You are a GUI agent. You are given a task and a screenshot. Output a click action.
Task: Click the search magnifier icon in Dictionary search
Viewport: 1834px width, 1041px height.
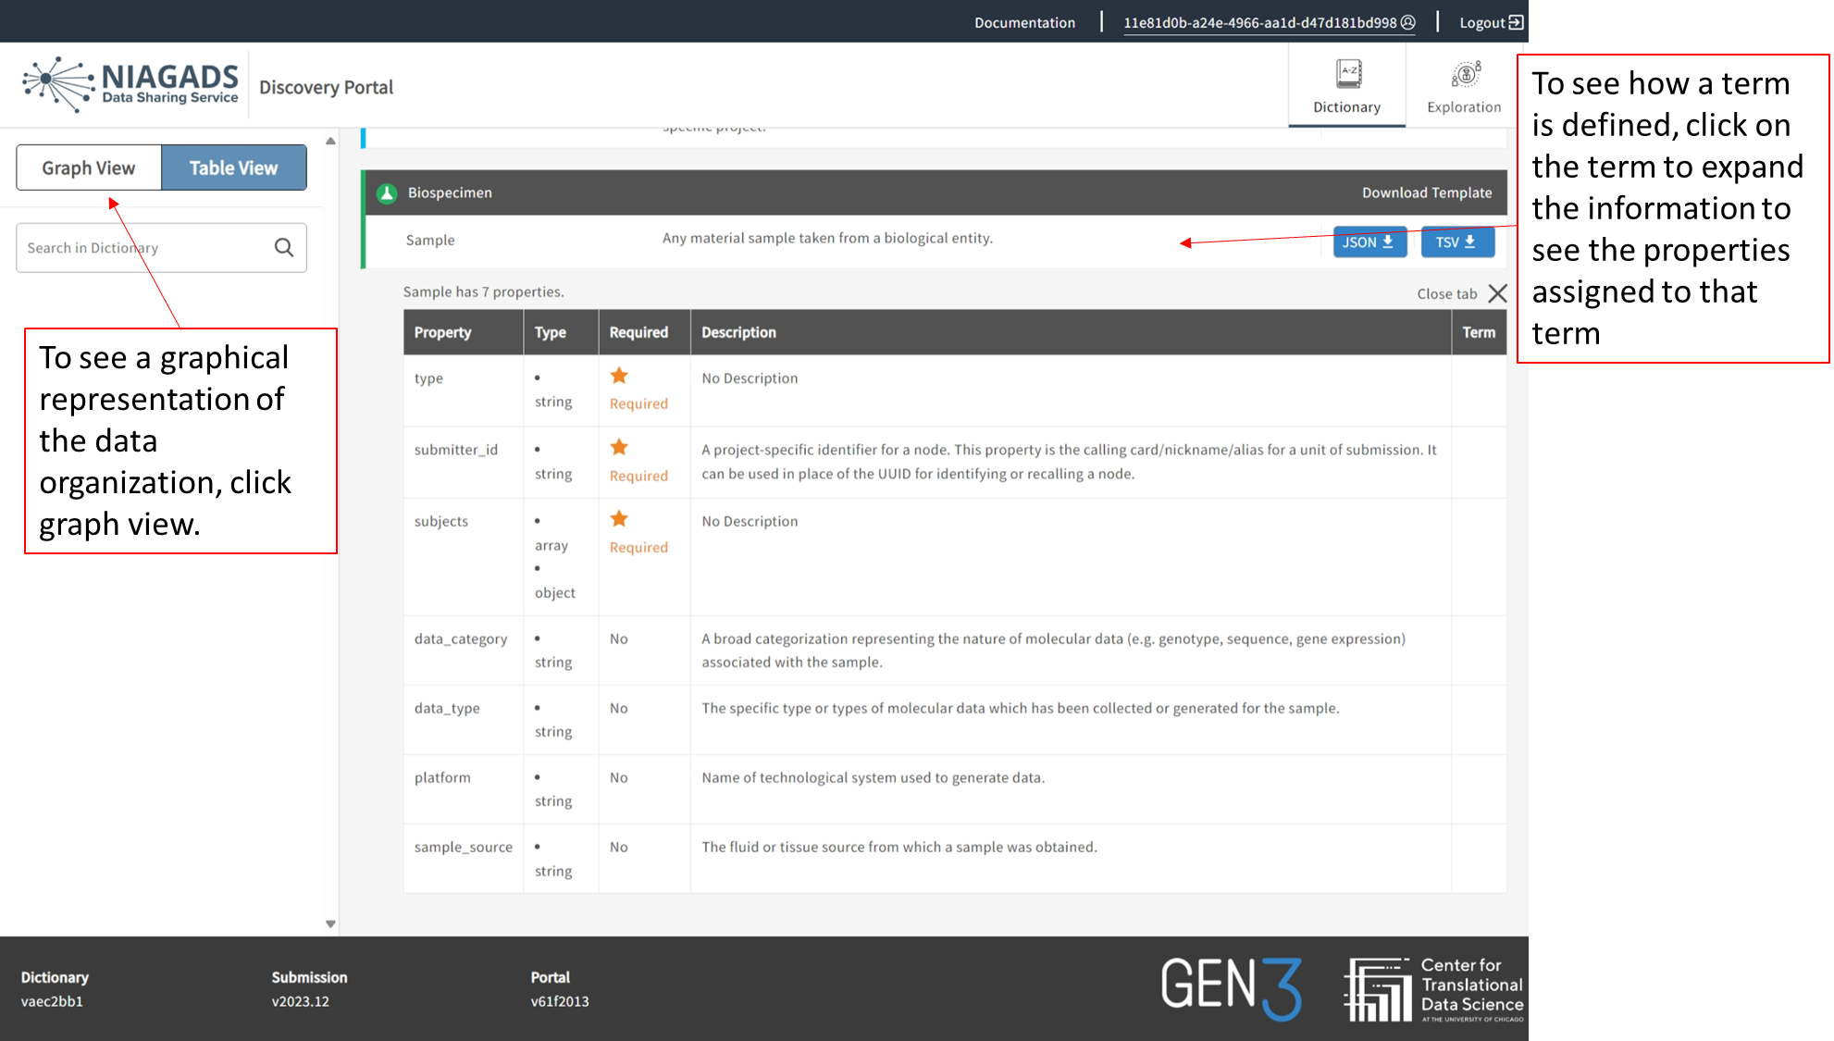(x=284, y=247)
